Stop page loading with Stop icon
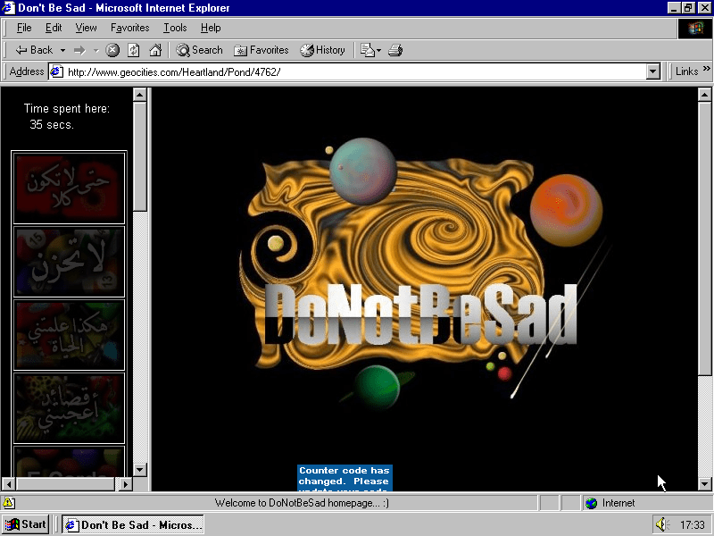The height and width of the screenshot is (536, 714). pos(112,50)
